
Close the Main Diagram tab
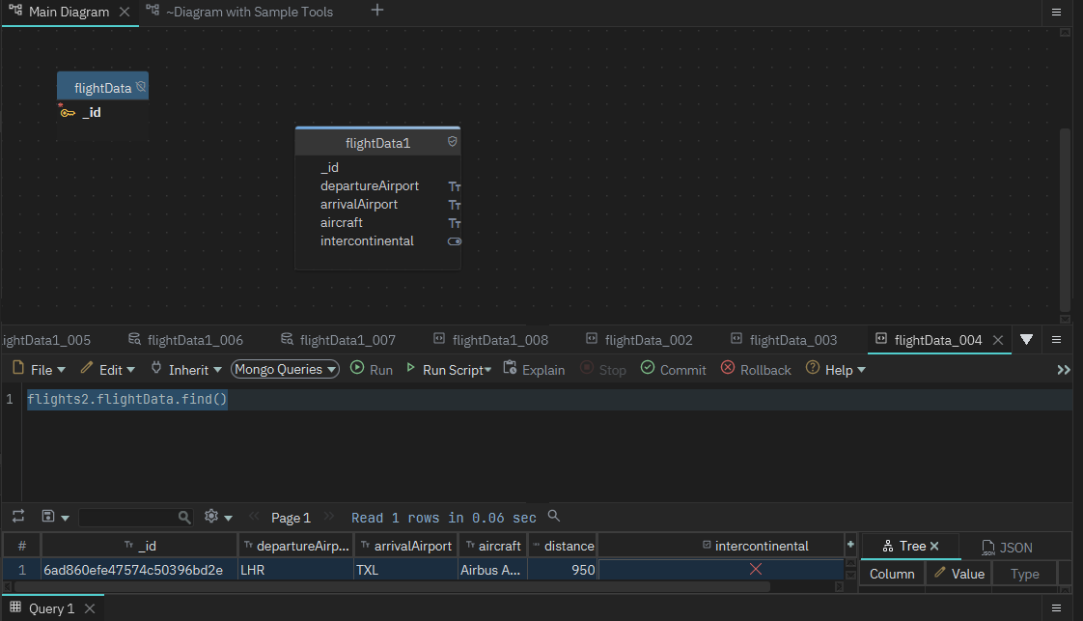(x=125, y=12)
